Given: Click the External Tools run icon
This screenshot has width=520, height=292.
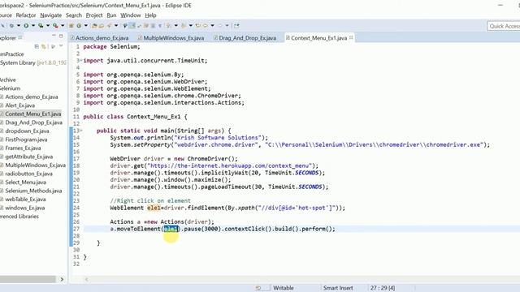Looking at the screenshot, I should pos(55,25).
